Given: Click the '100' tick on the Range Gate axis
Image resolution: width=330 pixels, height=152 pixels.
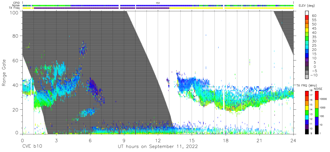Looking at the screenshot, I should [x=14, y=13].
